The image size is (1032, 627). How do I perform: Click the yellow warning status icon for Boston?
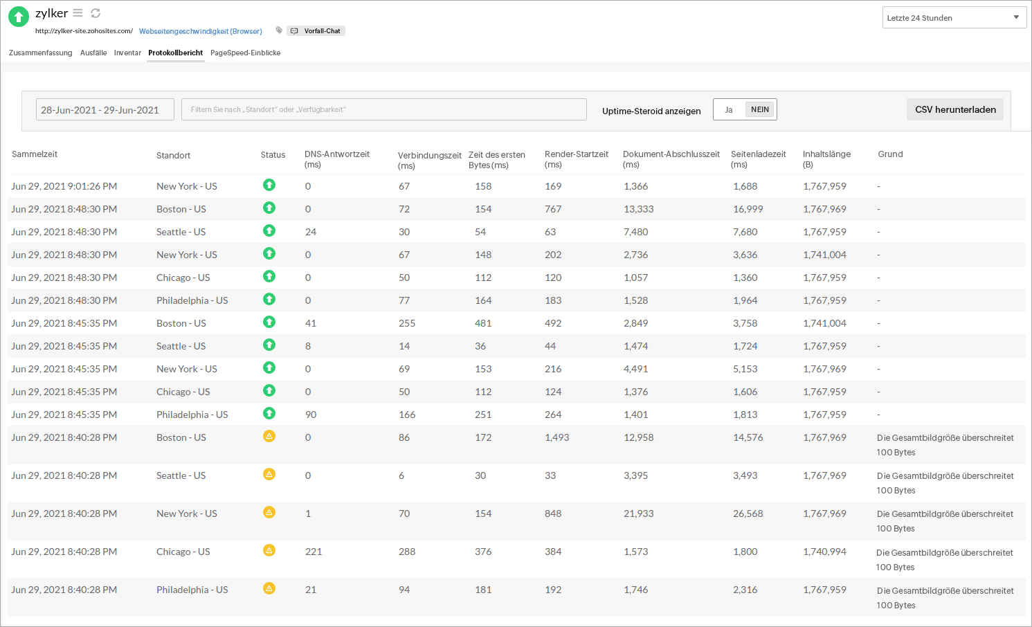pos(269,436)
